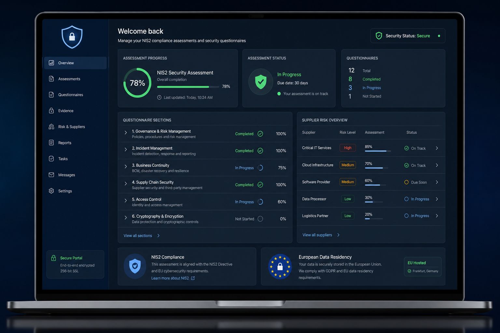
Task: Click the NIS2 Compliance shield icon
Action: pos(135,266)
